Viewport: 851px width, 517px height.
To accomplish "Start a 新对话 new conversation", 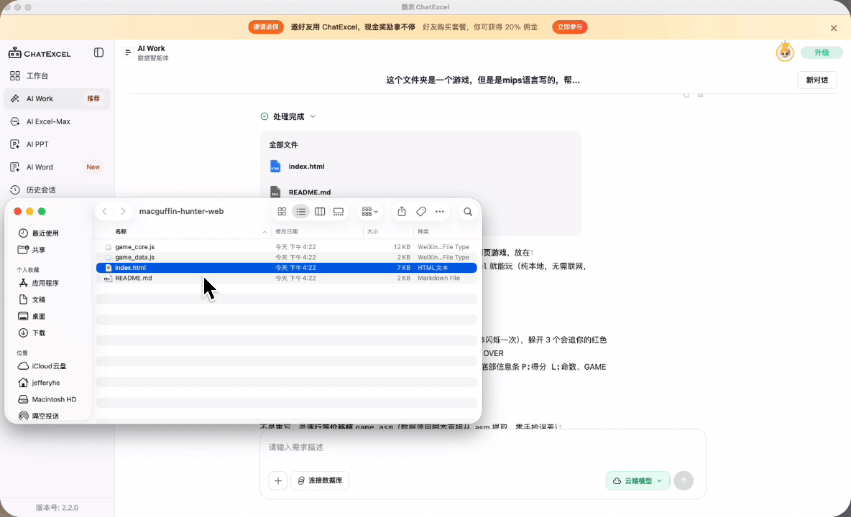I will 816,80.
